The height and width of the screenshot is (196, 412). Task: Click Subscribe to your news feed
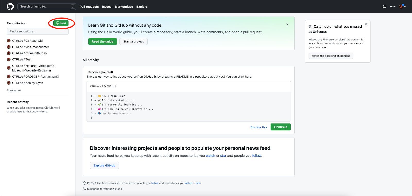(104, 189)
